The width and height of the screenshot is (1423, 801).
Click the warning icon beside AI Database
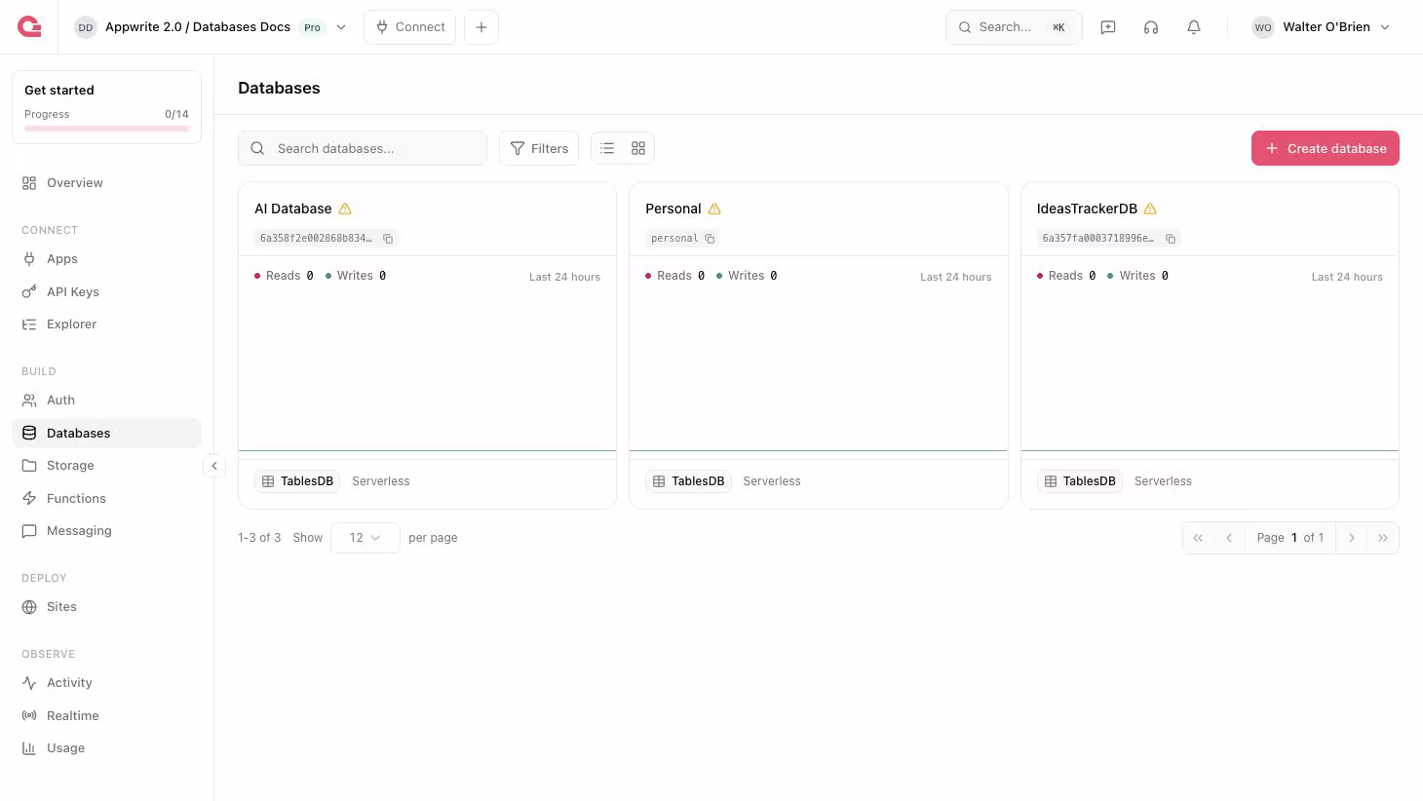[x=345, y=209]
